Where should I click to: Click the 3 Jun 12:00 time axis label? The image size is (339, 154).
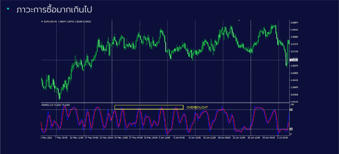(164, 137)
